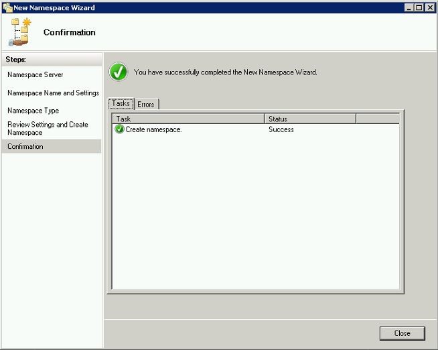Click the green check icon beside Create namespace
This screenshot has width=438, height=350.
click(119, 129)
